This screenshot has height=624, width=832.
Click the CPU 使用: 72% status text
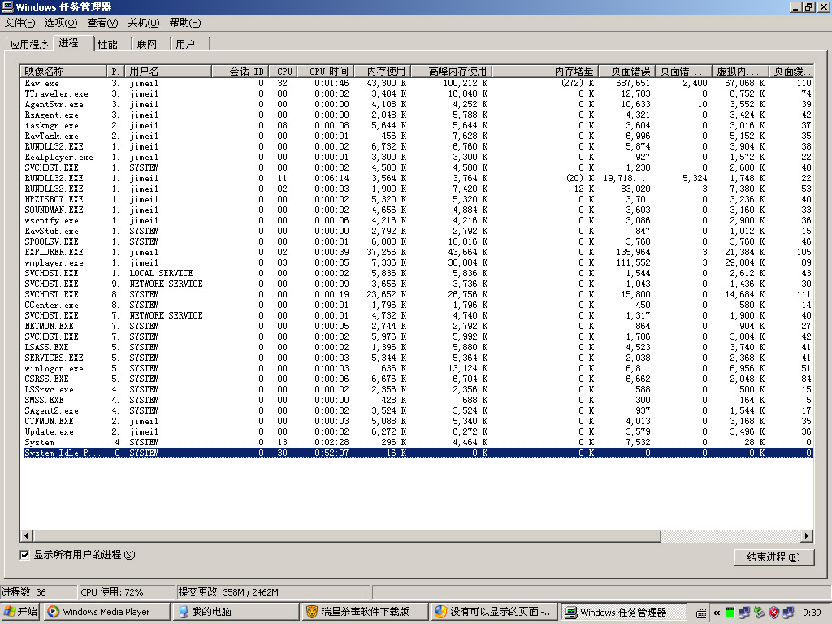coord(112,592)
